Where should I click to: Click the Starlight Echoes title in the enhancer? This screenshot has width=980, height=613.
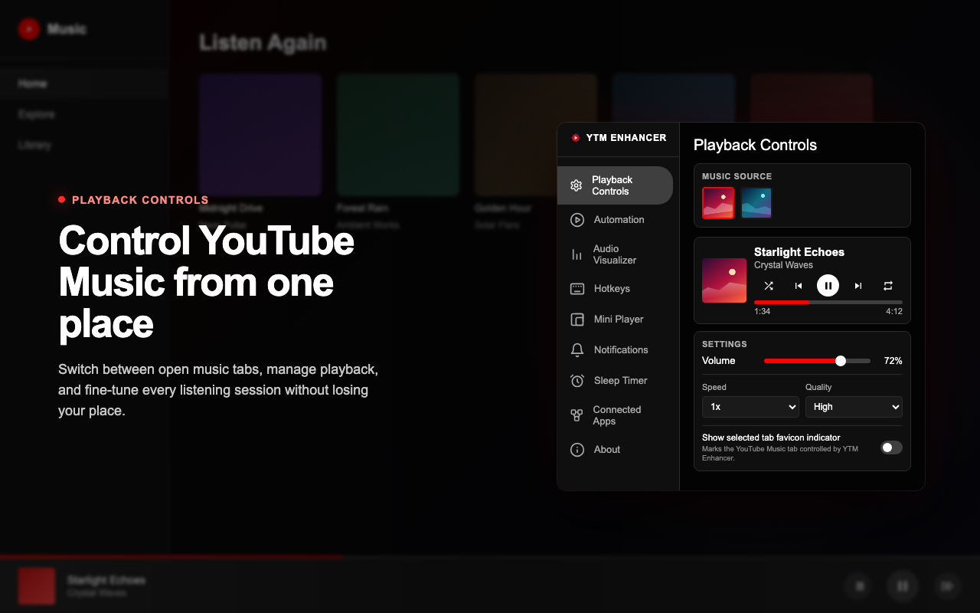[799, 252]
